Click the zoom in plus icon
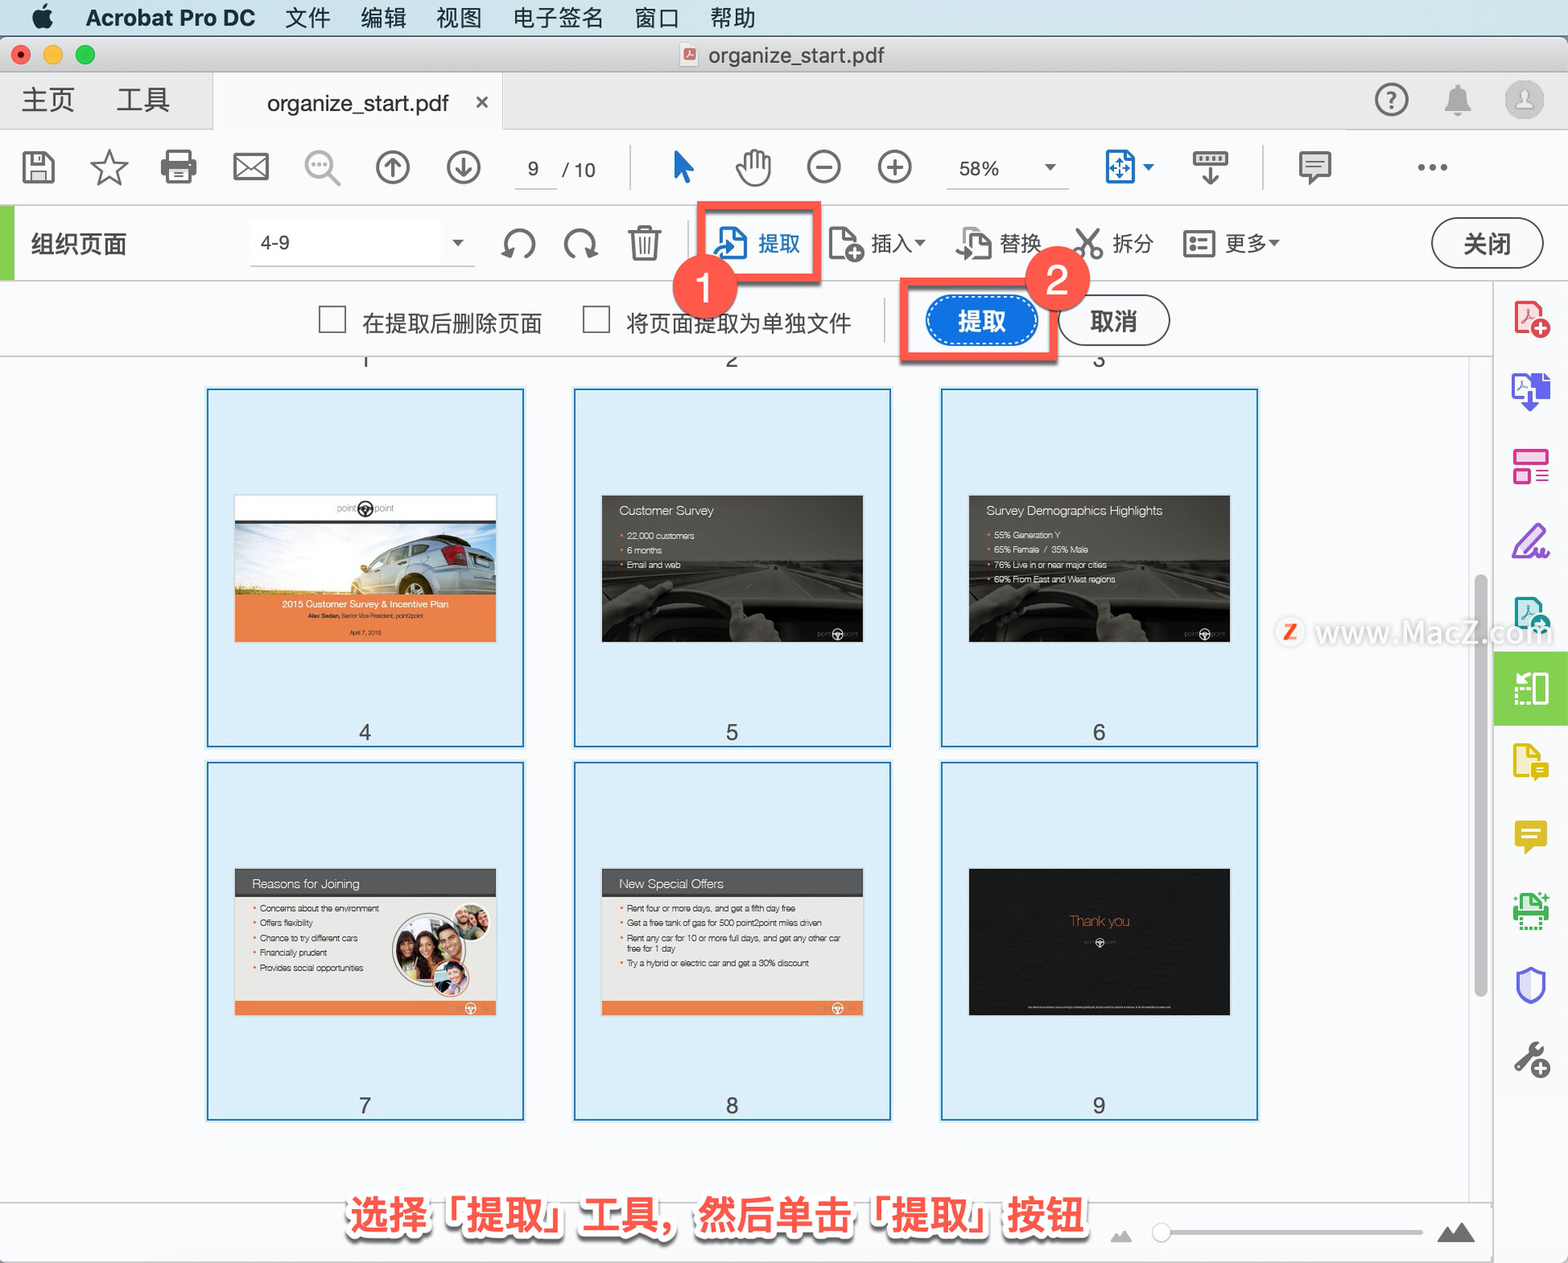This screenshot has height=1263, width=1568. [x=894, y=167]
